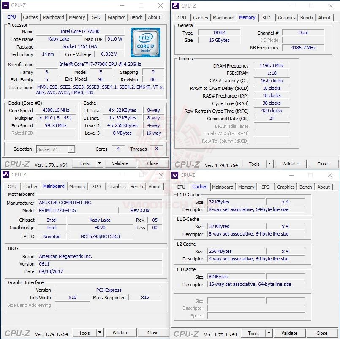Viewport: 340px width, 339px height.
Task: Click the Core Voltage field showing 0.832 V
Action: click(109, 54)
